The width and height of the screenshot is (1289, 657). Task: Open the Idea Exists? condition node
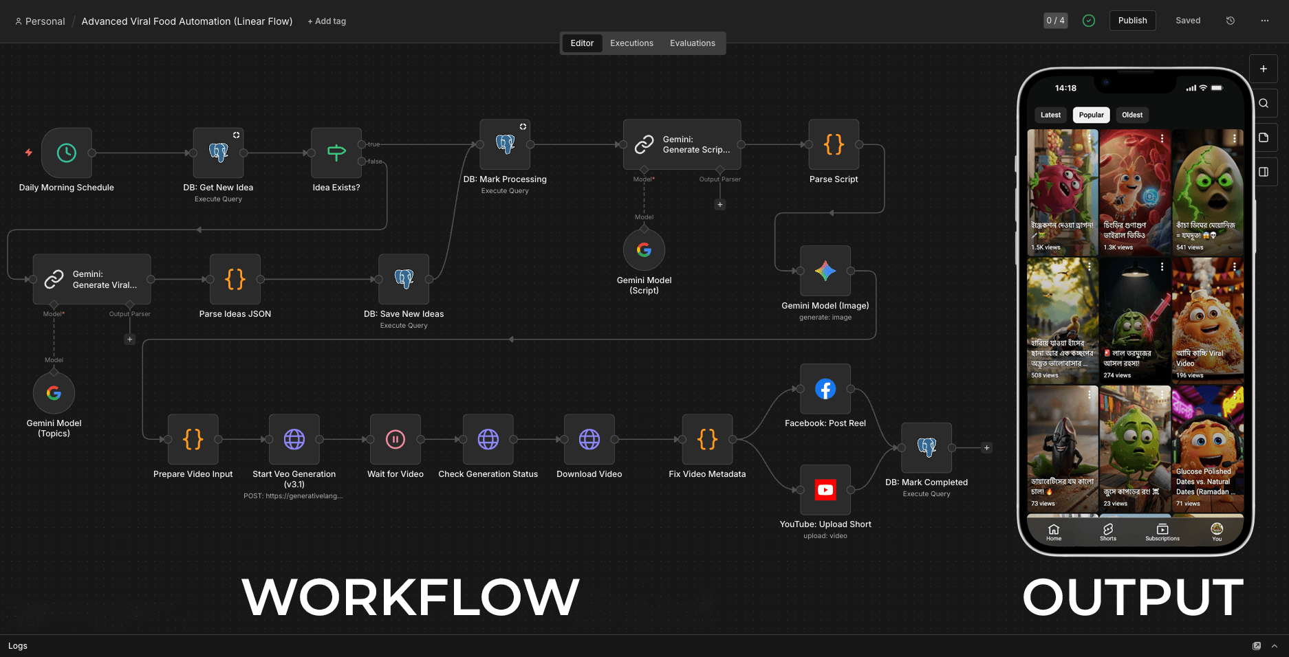336,153
